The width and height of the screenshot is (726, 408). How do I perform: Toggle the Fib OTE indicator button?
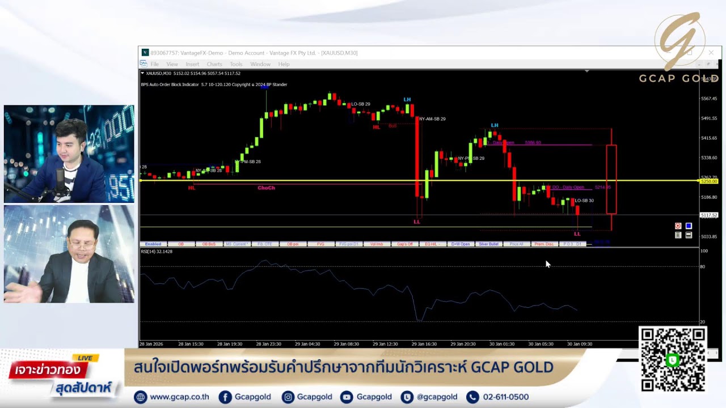[265, 244]
